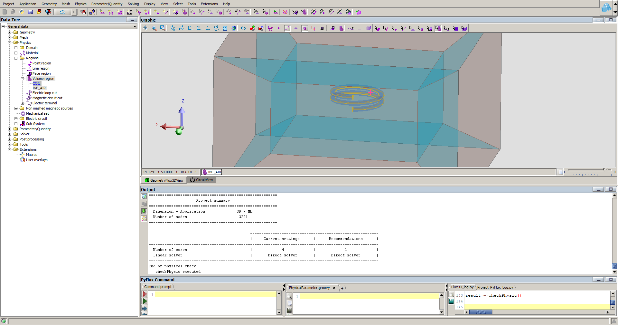
Task: Expand the Electric circuit node
Action: tap(16, 119)
